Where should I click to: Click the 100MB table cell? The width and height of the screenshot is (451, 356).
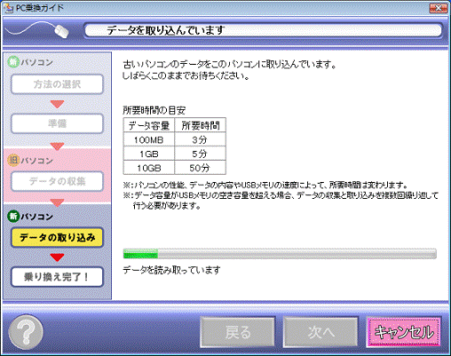tap(149, 139)
